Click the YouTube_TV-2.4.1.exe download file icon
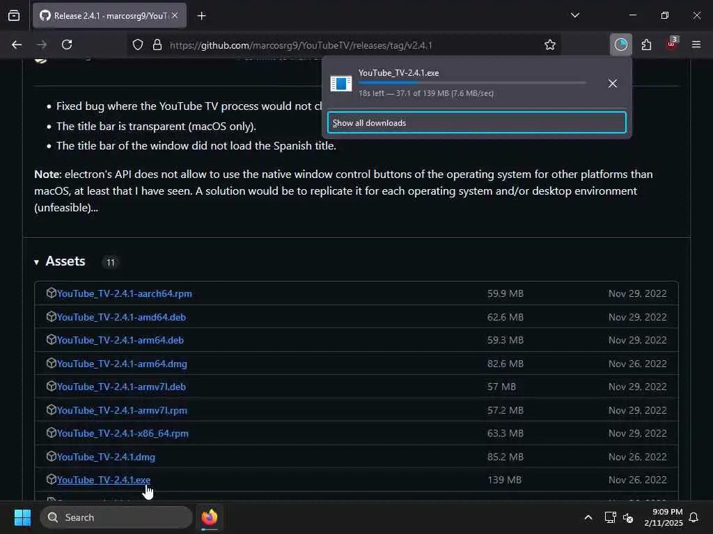This screenshot has width=713, height=534. pyautogui.click(x=341, y=83)
